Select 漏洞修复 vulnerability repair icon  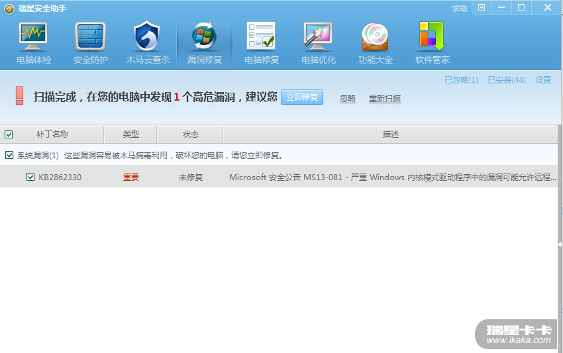point(204,43)
